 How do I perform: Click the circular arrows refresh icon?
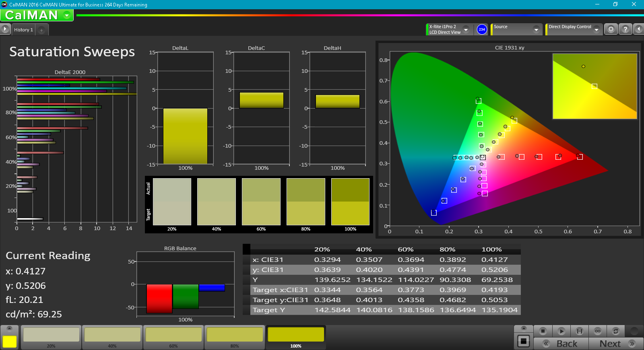(615, 331)
